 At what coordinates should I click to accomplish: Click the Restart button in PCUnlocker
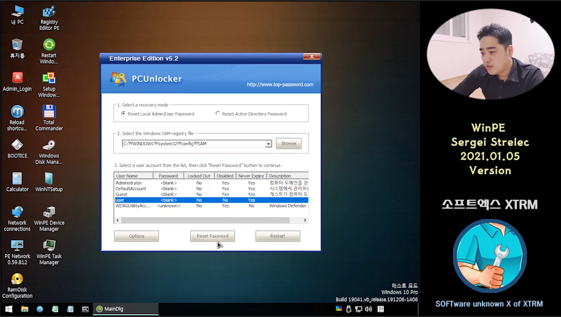(x=277, y=236)
